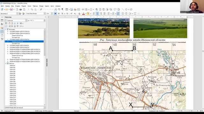Toggle Italic formatting button
Screen dimensions: 204x114
point(59,13)
